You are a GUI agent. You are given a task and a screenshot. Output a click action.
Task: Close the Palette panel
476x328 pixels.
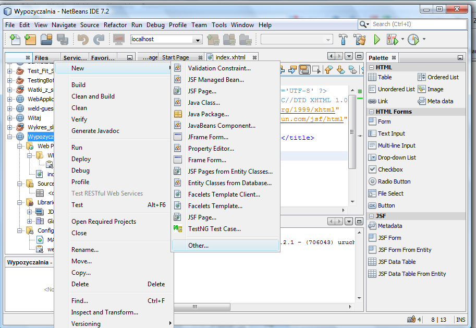394,58
